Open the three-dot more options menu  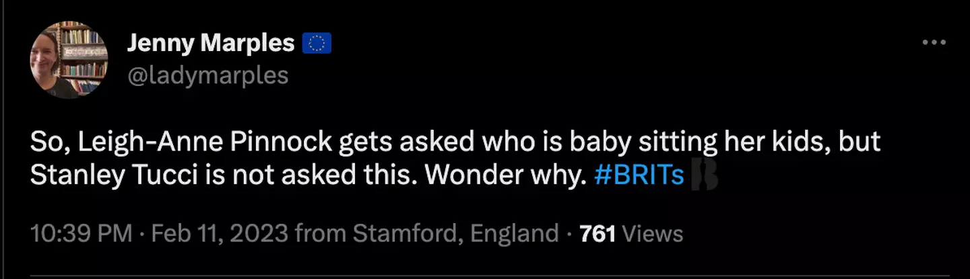click(934, 43)
